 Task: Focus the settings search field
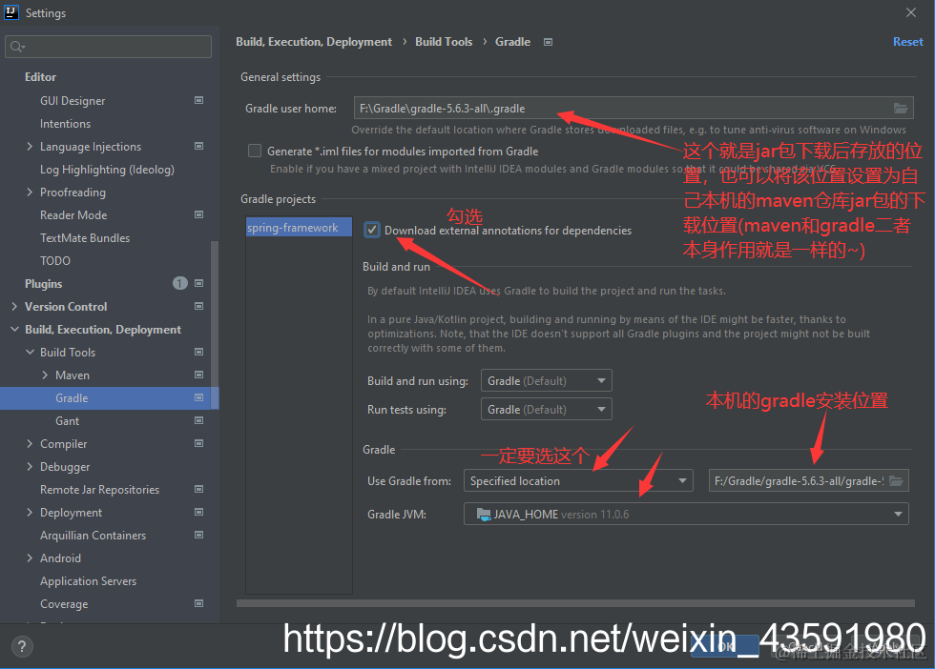[x=108, y=47]
